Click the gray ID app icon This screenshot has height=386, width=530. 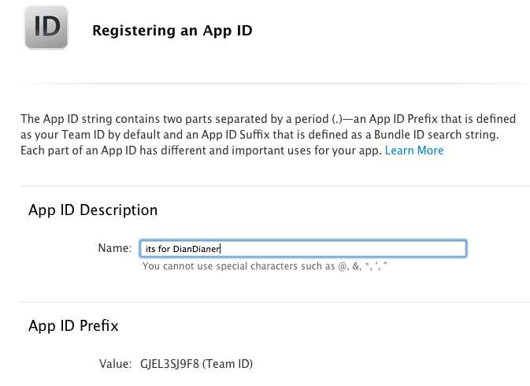[46, 28]
